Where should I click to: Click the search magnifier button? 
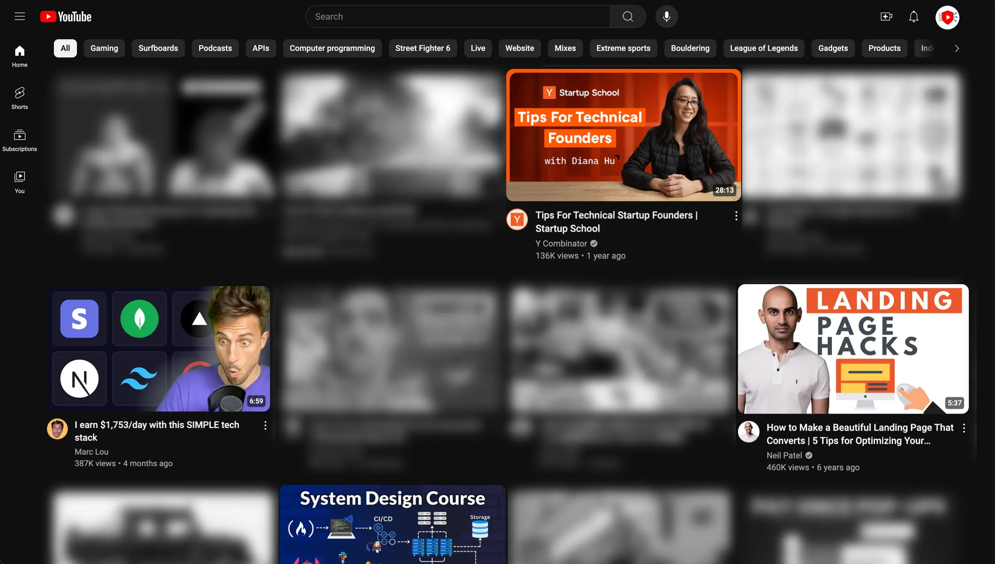(x=627, y=17)
